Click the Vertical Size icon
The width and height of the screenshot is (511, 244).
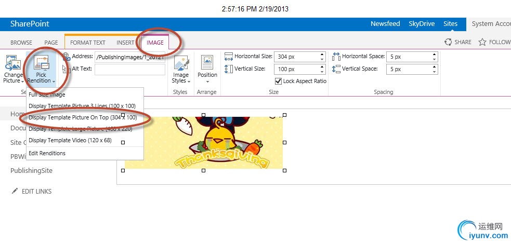point(229,69)
